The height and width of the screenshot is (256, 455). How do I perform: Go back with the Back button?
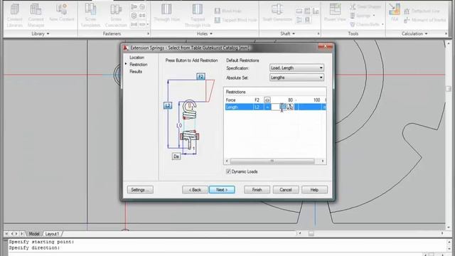pyautogui.click(x=195, y=190)
